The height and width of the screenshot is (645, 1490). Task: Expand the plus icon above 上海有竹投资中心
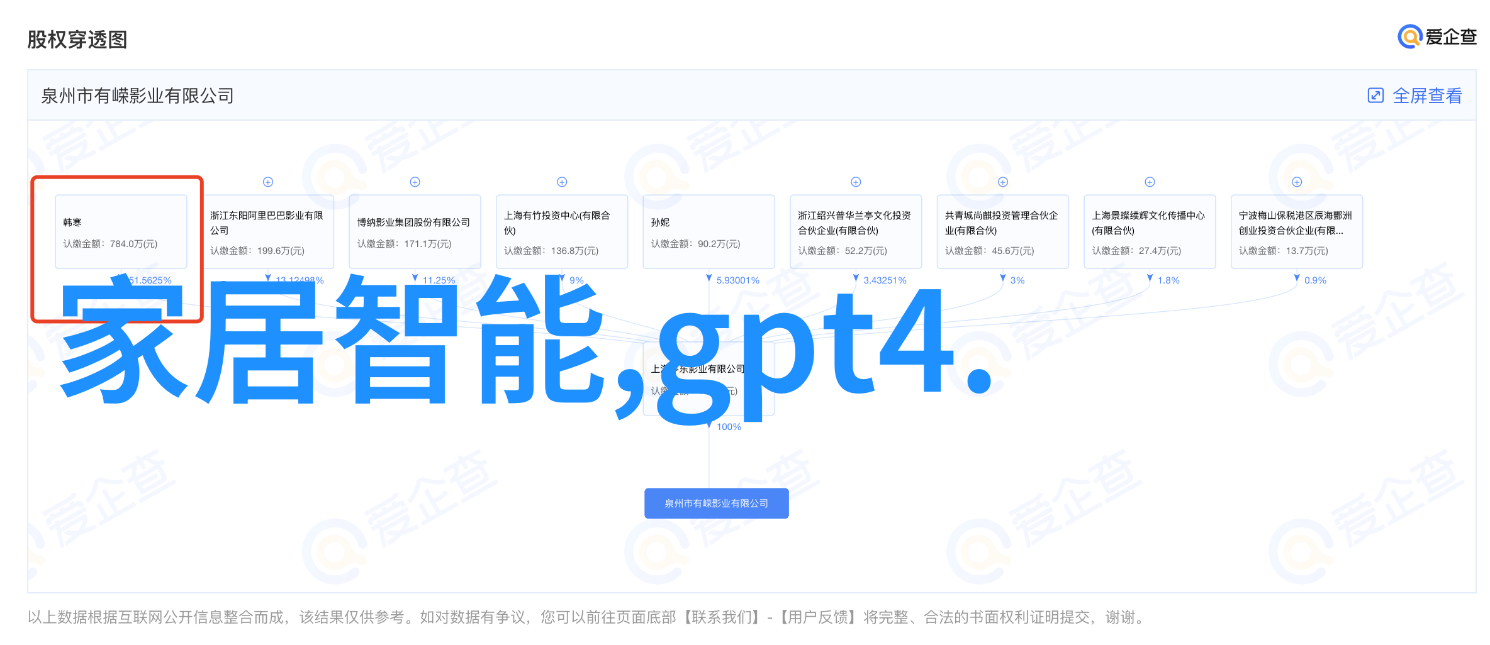[562, 182]
